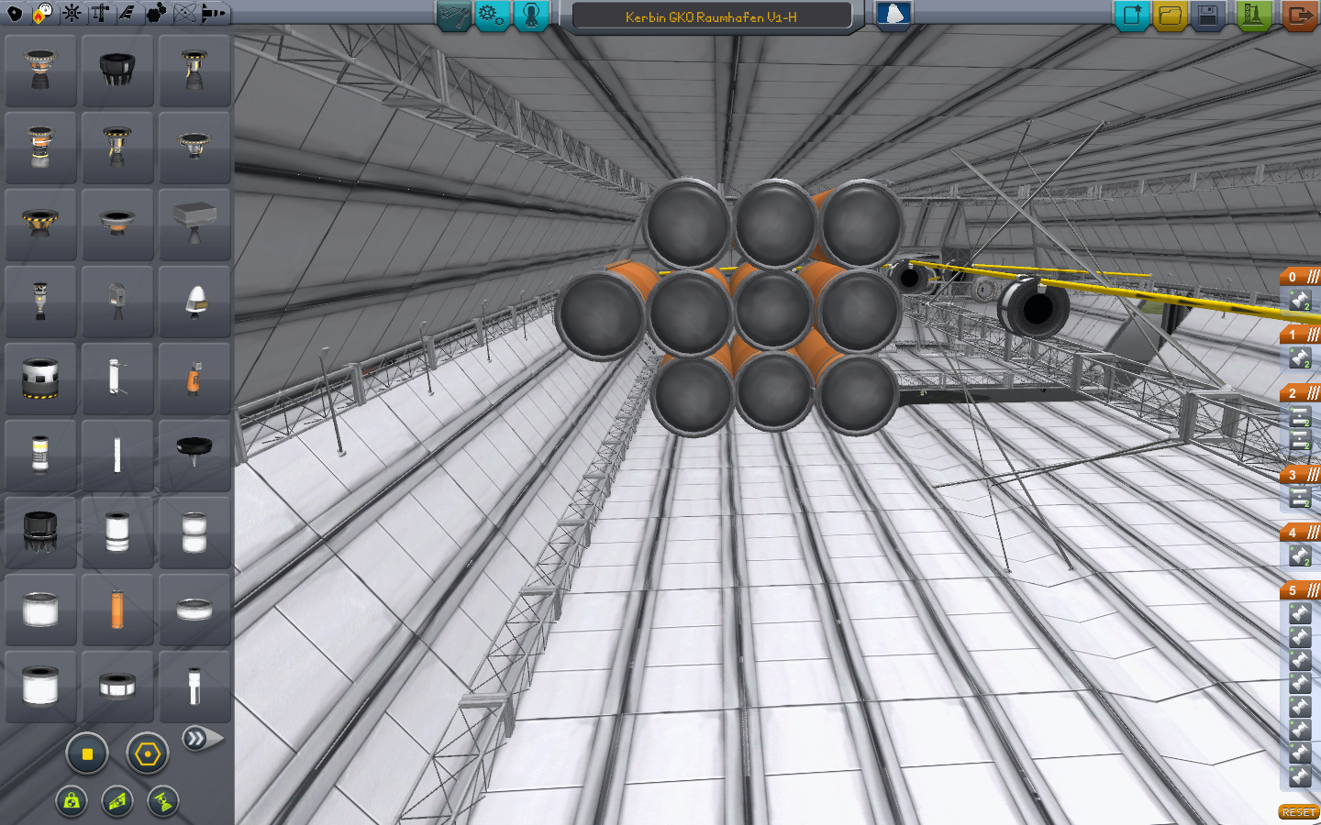The width and height of the screenshot is (1321, 825).
Task: Open the flag selection button
Action: [x=894, y=16]
